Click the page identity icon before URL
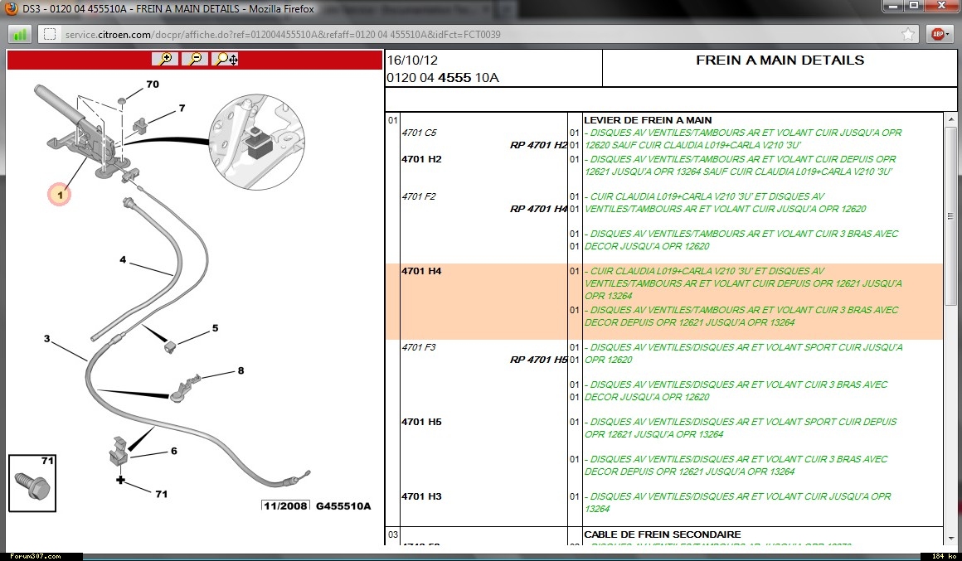The width and height of the screenshot is (962, 561). pos(50,35)
